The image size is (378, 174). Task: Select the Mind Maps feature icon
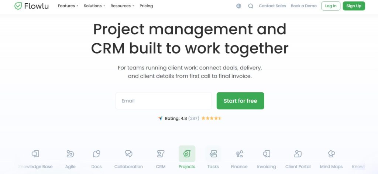click(331, 154)
